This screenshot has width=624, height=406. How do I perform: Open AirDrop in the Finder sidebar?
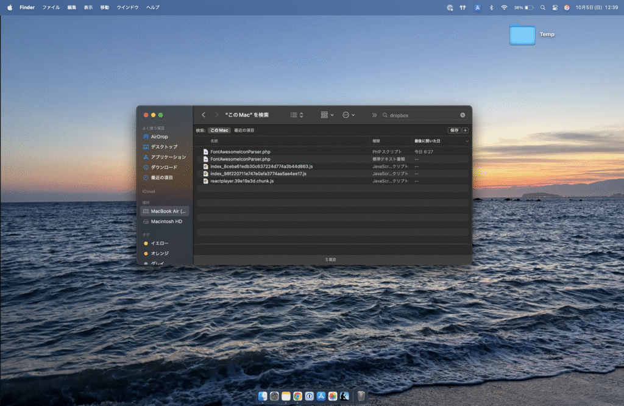[159, 137]
